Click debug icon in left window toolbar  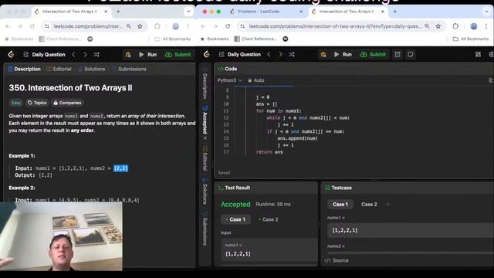click(x=128, y=55)
